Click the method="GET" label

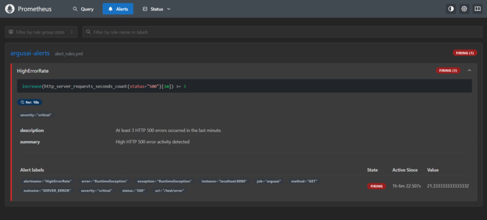pos(304,181)
